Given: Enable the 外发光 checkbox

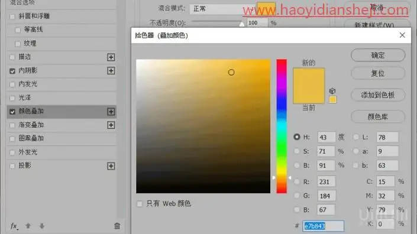Looking at the screenshot, I should click(x=12, y=152).
